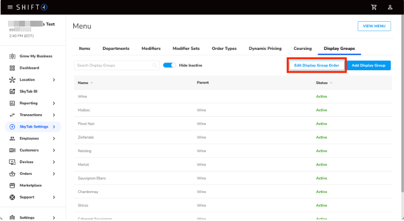Open SkyTab BI in sidebar
404x221 pixels.
pos(28,91)
